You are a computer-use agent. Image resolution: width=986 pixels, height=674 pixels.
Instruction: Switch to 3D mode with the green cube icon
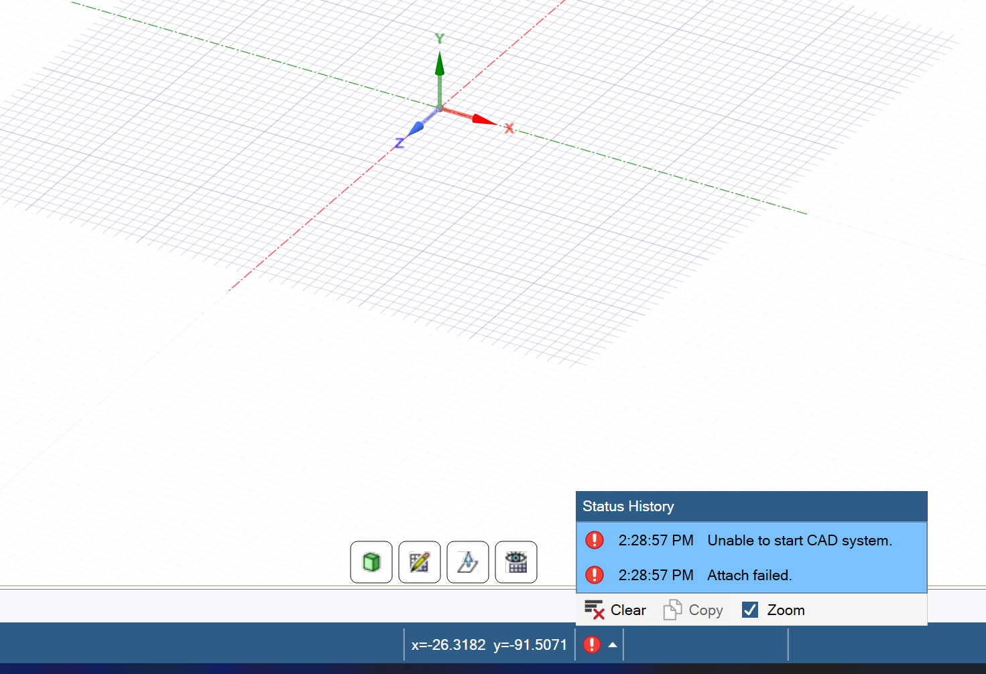pyautogui.click(x=371, y=562)
